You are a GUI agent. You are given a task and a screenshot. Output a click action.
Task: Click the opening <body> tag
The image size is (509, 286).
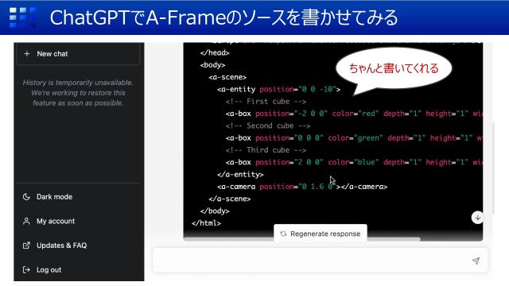(212, 65)
